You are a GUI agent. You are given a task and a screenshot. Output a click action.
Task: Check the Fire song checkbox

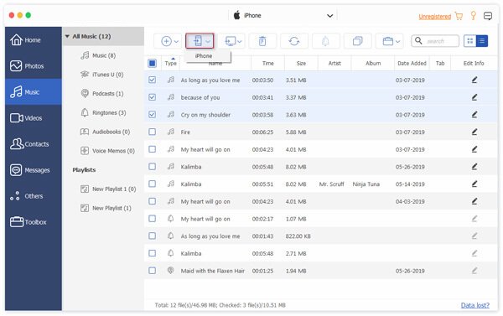coord(152,132)
